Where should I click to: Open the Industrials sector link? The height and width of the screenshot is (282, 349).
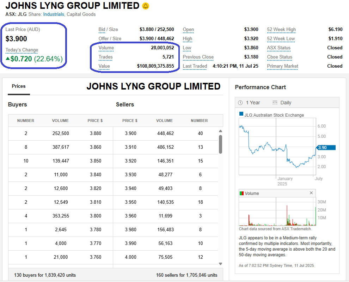click(x=54, y=14)
